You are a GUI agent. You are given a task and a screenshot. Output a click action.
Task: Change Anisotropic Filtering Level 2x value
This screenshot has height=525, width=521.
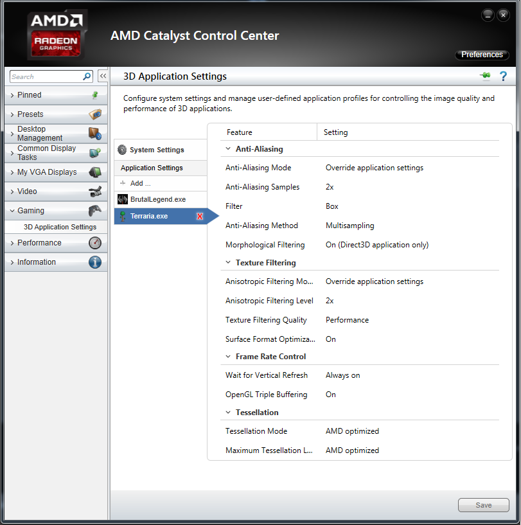click(330, 301)
